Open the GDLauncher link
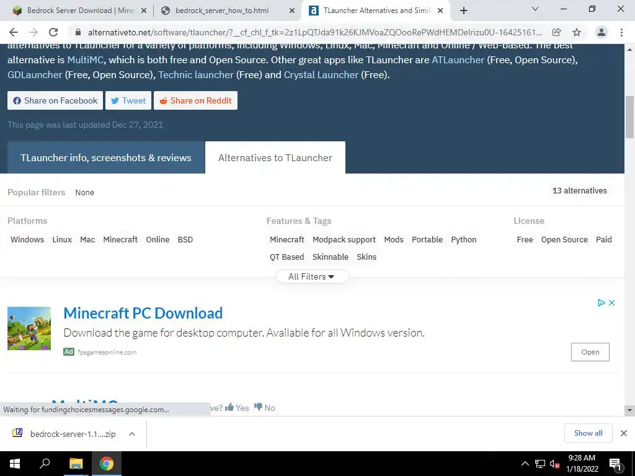 point(35,75)
